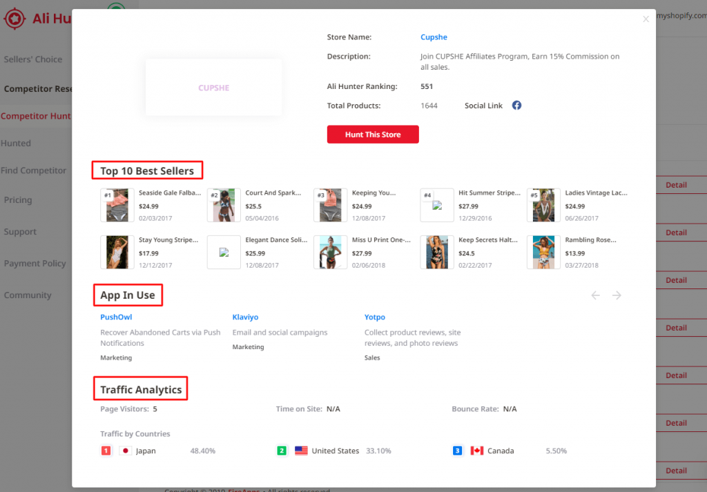Open Find Competitor in the sidebar

33,170
